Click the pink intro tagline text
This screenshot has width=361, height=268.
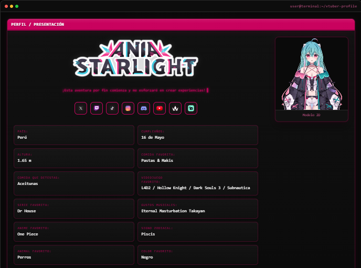click(134, 90)
